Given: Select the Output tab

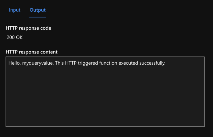Looking at the screenshot, I should tap(37, 10).
